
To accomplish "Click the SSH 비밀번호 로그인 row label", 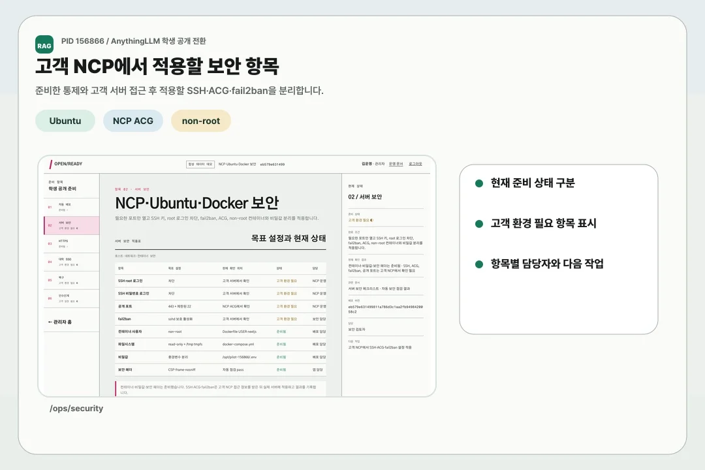I will 134,294.
